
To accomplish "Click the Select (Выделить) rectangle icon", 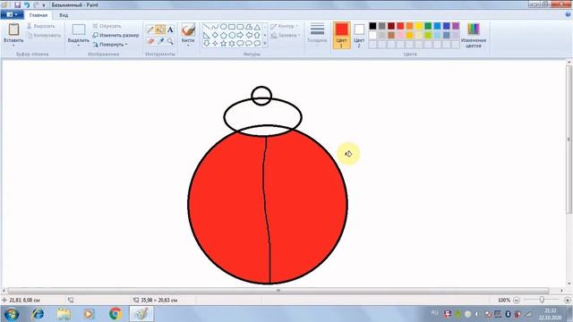I will [79, 30].
